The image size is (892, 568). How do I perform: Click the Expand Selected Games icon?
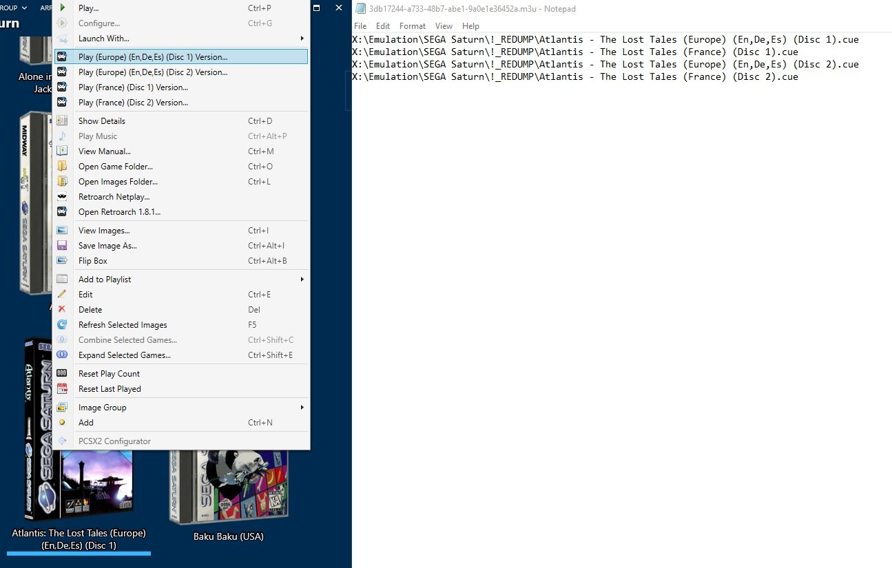tap(62, 355)
